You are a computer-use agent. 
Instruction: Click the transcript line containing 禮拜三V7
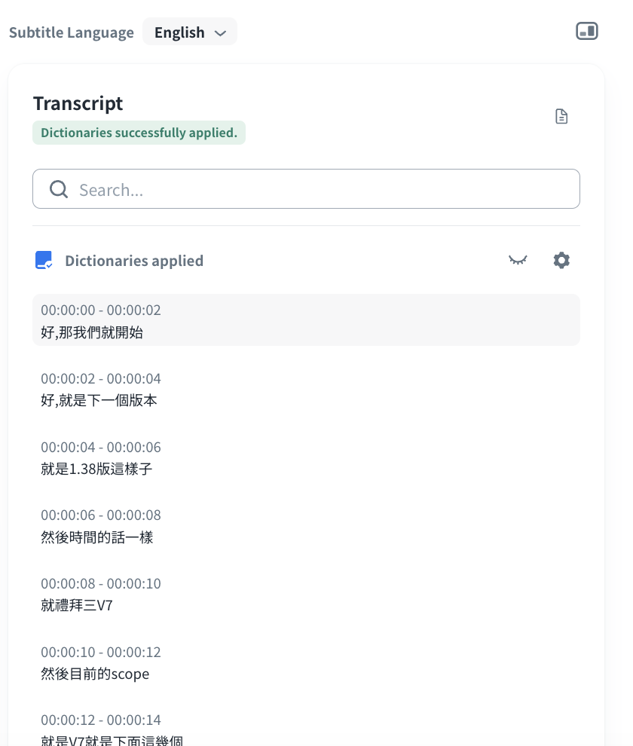77,605
